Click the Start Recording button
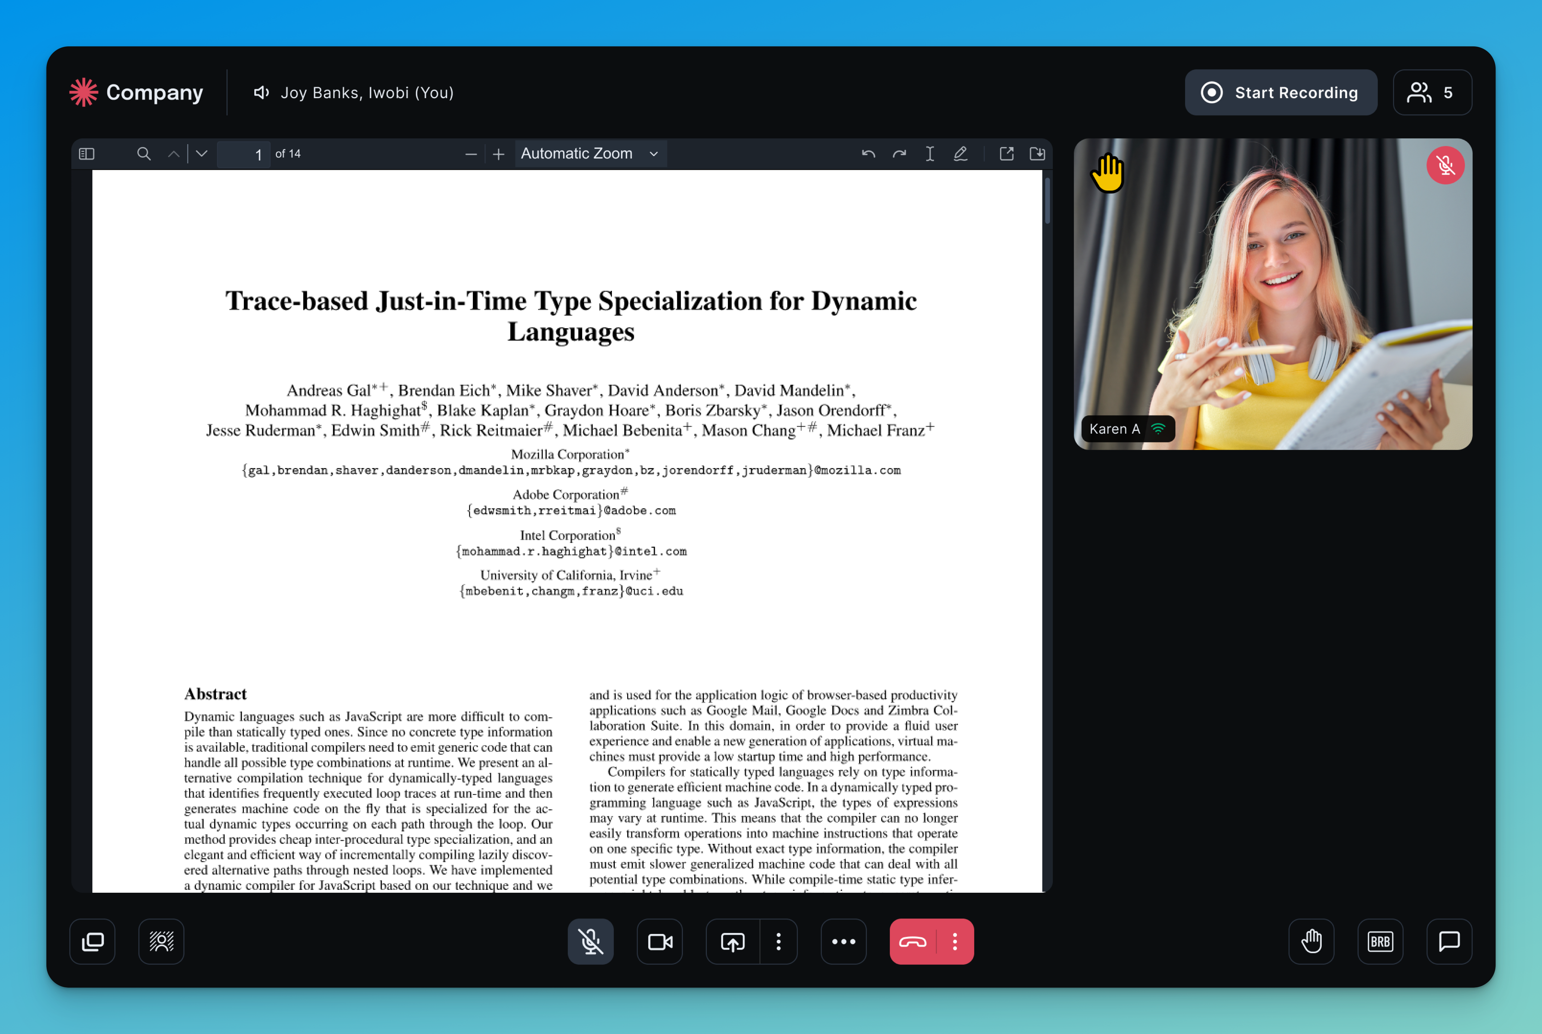Image resolution: width=1542 pixels, height=1034 pixels. 1280,92
